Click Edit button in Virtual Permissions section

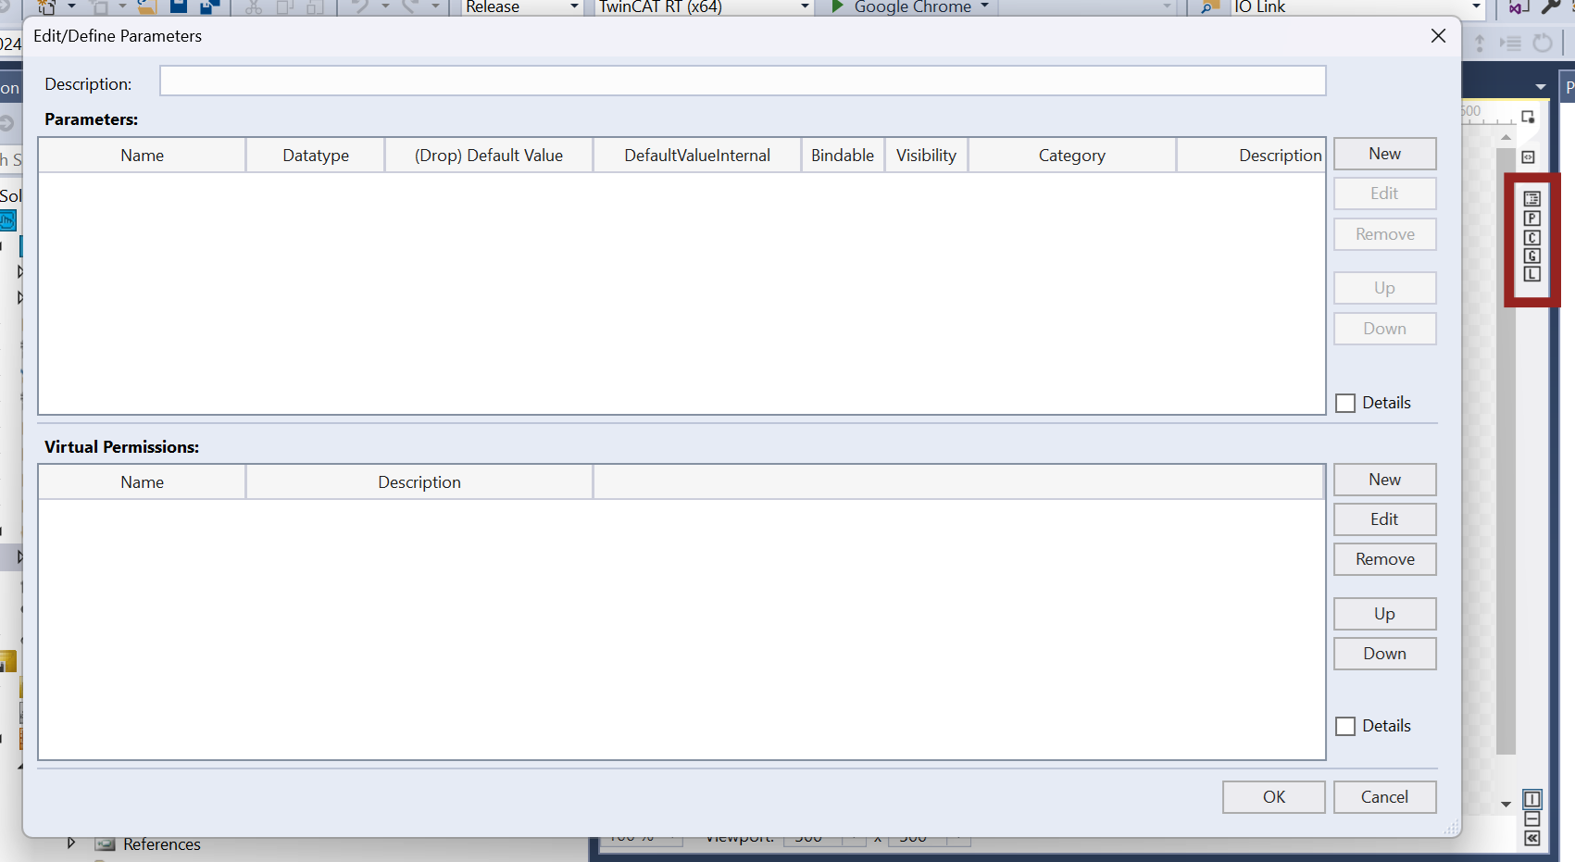click(x=1385, y=519)
